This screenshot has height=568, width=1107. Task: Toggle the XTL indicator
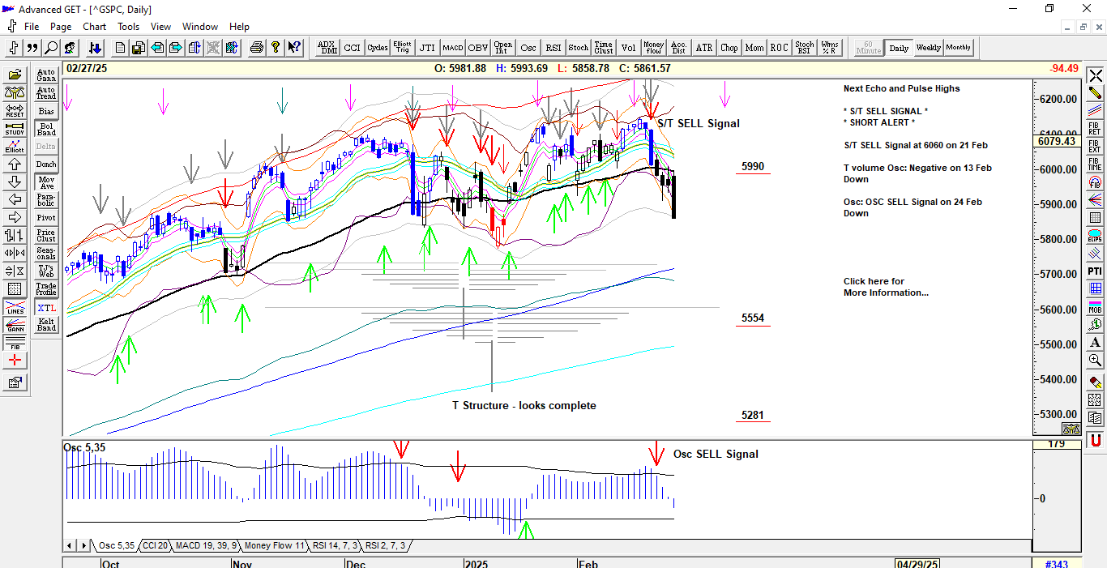coord(46,308)
